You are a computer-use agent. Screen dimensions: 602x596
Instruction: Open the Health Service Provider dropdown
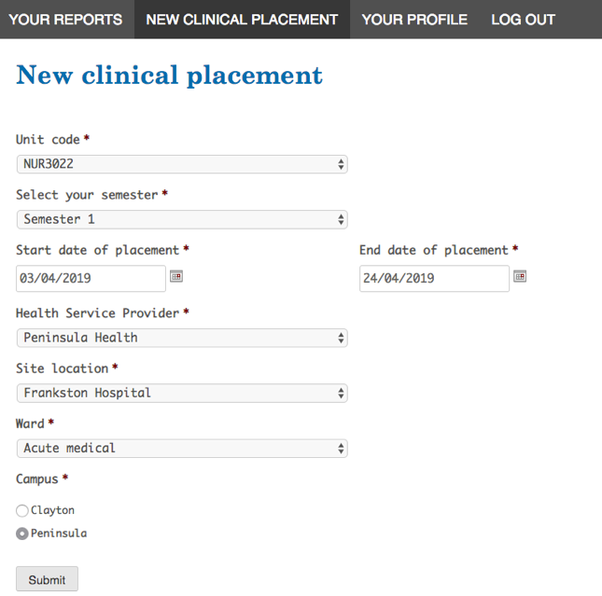[x=182, y=338]
